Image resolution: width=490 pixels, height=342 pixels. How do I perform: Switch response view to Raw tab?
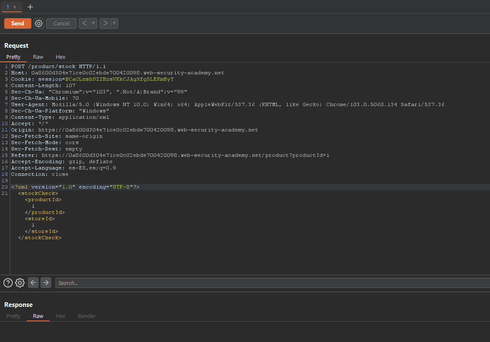point(38,316)
